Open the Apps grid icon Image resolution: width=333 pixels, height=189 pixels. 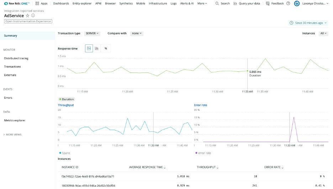pos(37,4)
